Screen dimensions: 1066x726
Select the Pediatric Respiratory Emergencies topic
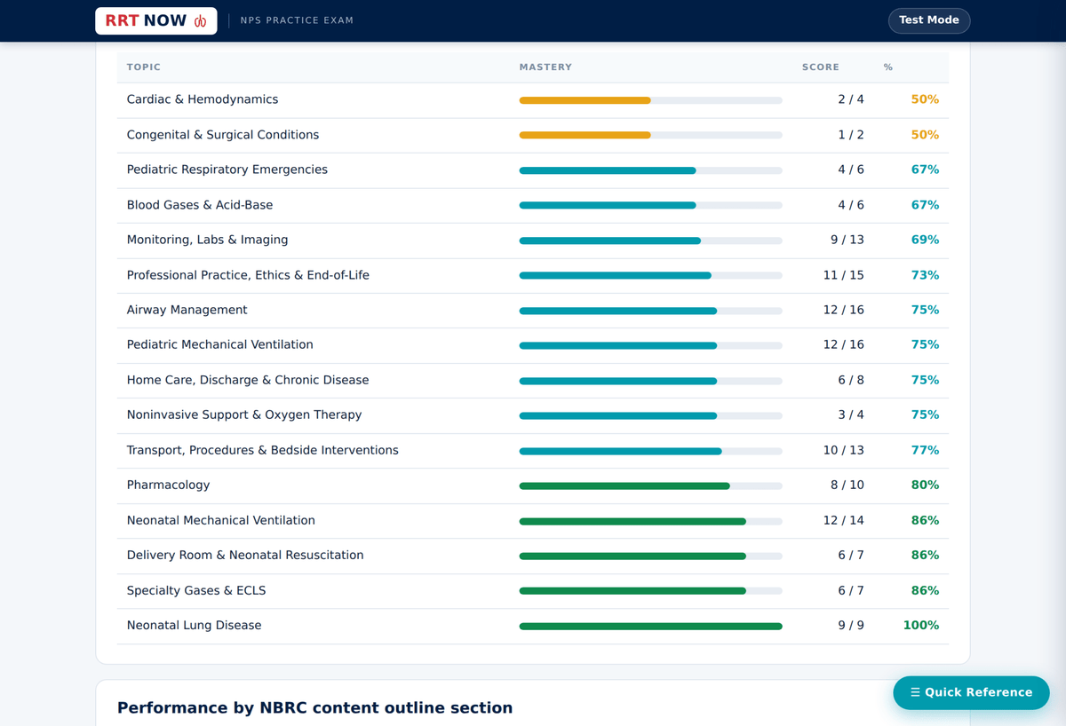click(227, 170)
